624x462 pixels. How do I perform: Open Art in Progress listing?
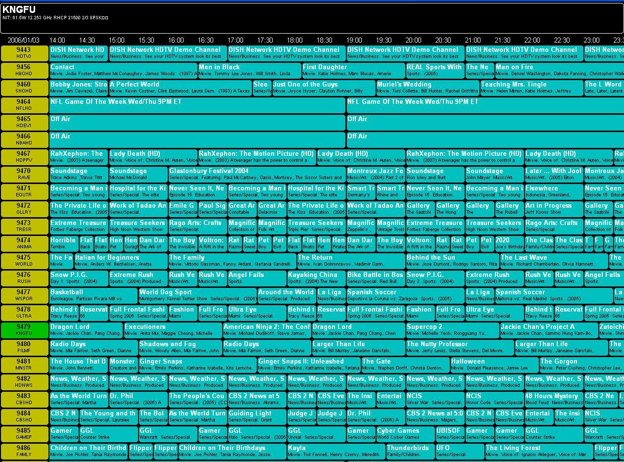click(554, 209)
